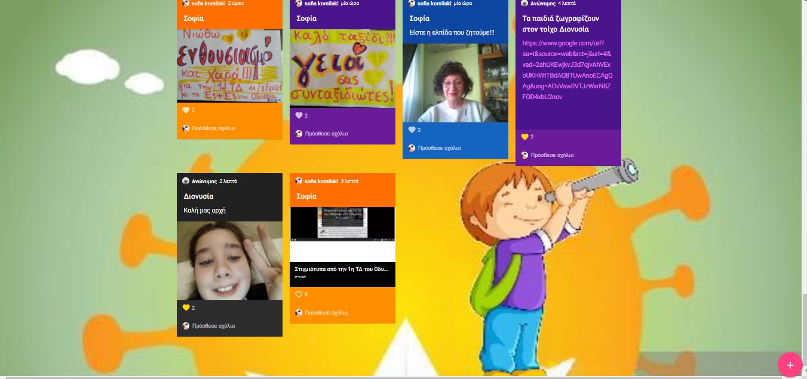The width and height of the screenshot is (807, 379).
Task: Click the comment avatar under the "Νιώθω ενθουσιασμό" drawing
Action: click(186, 128)
